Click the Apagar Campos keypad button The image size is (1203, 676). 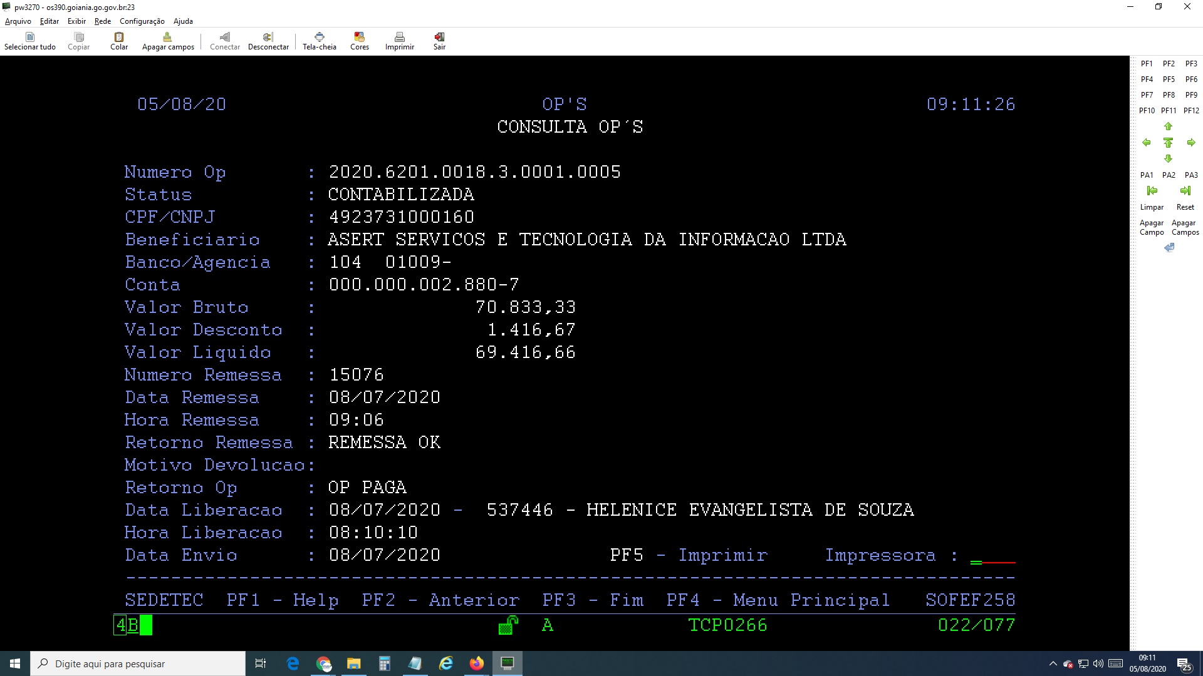tap(1185, 227)
